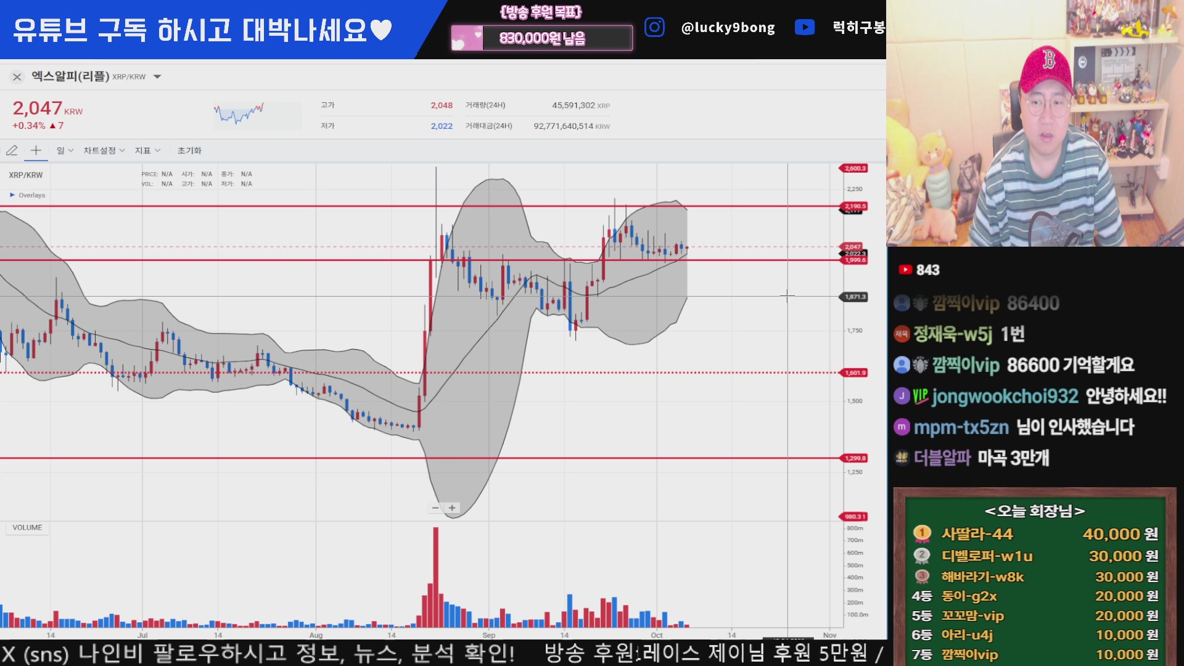This screenshot has width=1184, height=666.
Task: Click the 1,299.8 horizontal line label
Action: 854,458
